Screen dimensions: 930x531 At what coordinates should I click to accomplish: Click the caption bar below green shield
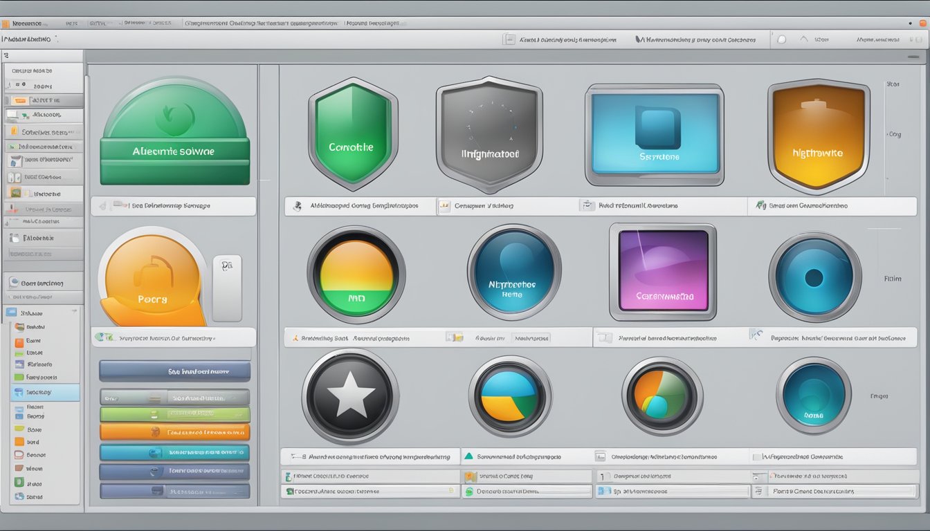pyautogui.click(x=360, y=206)
